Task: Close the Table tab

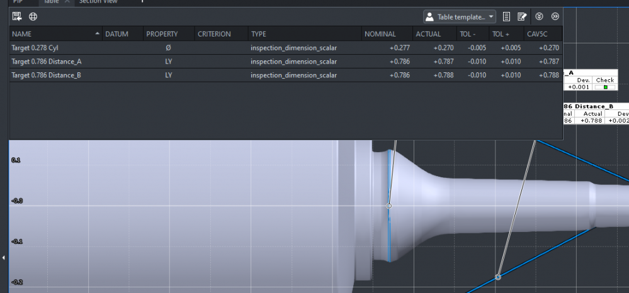Action: pyautogui.click(x=67, y=2)
